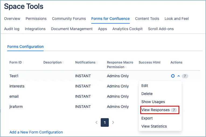Select the Forms Configuration sub-tab
This screenshot has width=206, height=137.
click(x=26, y=47)
